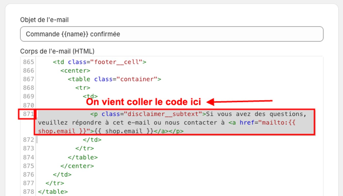Select line number 878 in the gutter
The width and height of the screenshot is (343, 196).
(x=28, y=192)
